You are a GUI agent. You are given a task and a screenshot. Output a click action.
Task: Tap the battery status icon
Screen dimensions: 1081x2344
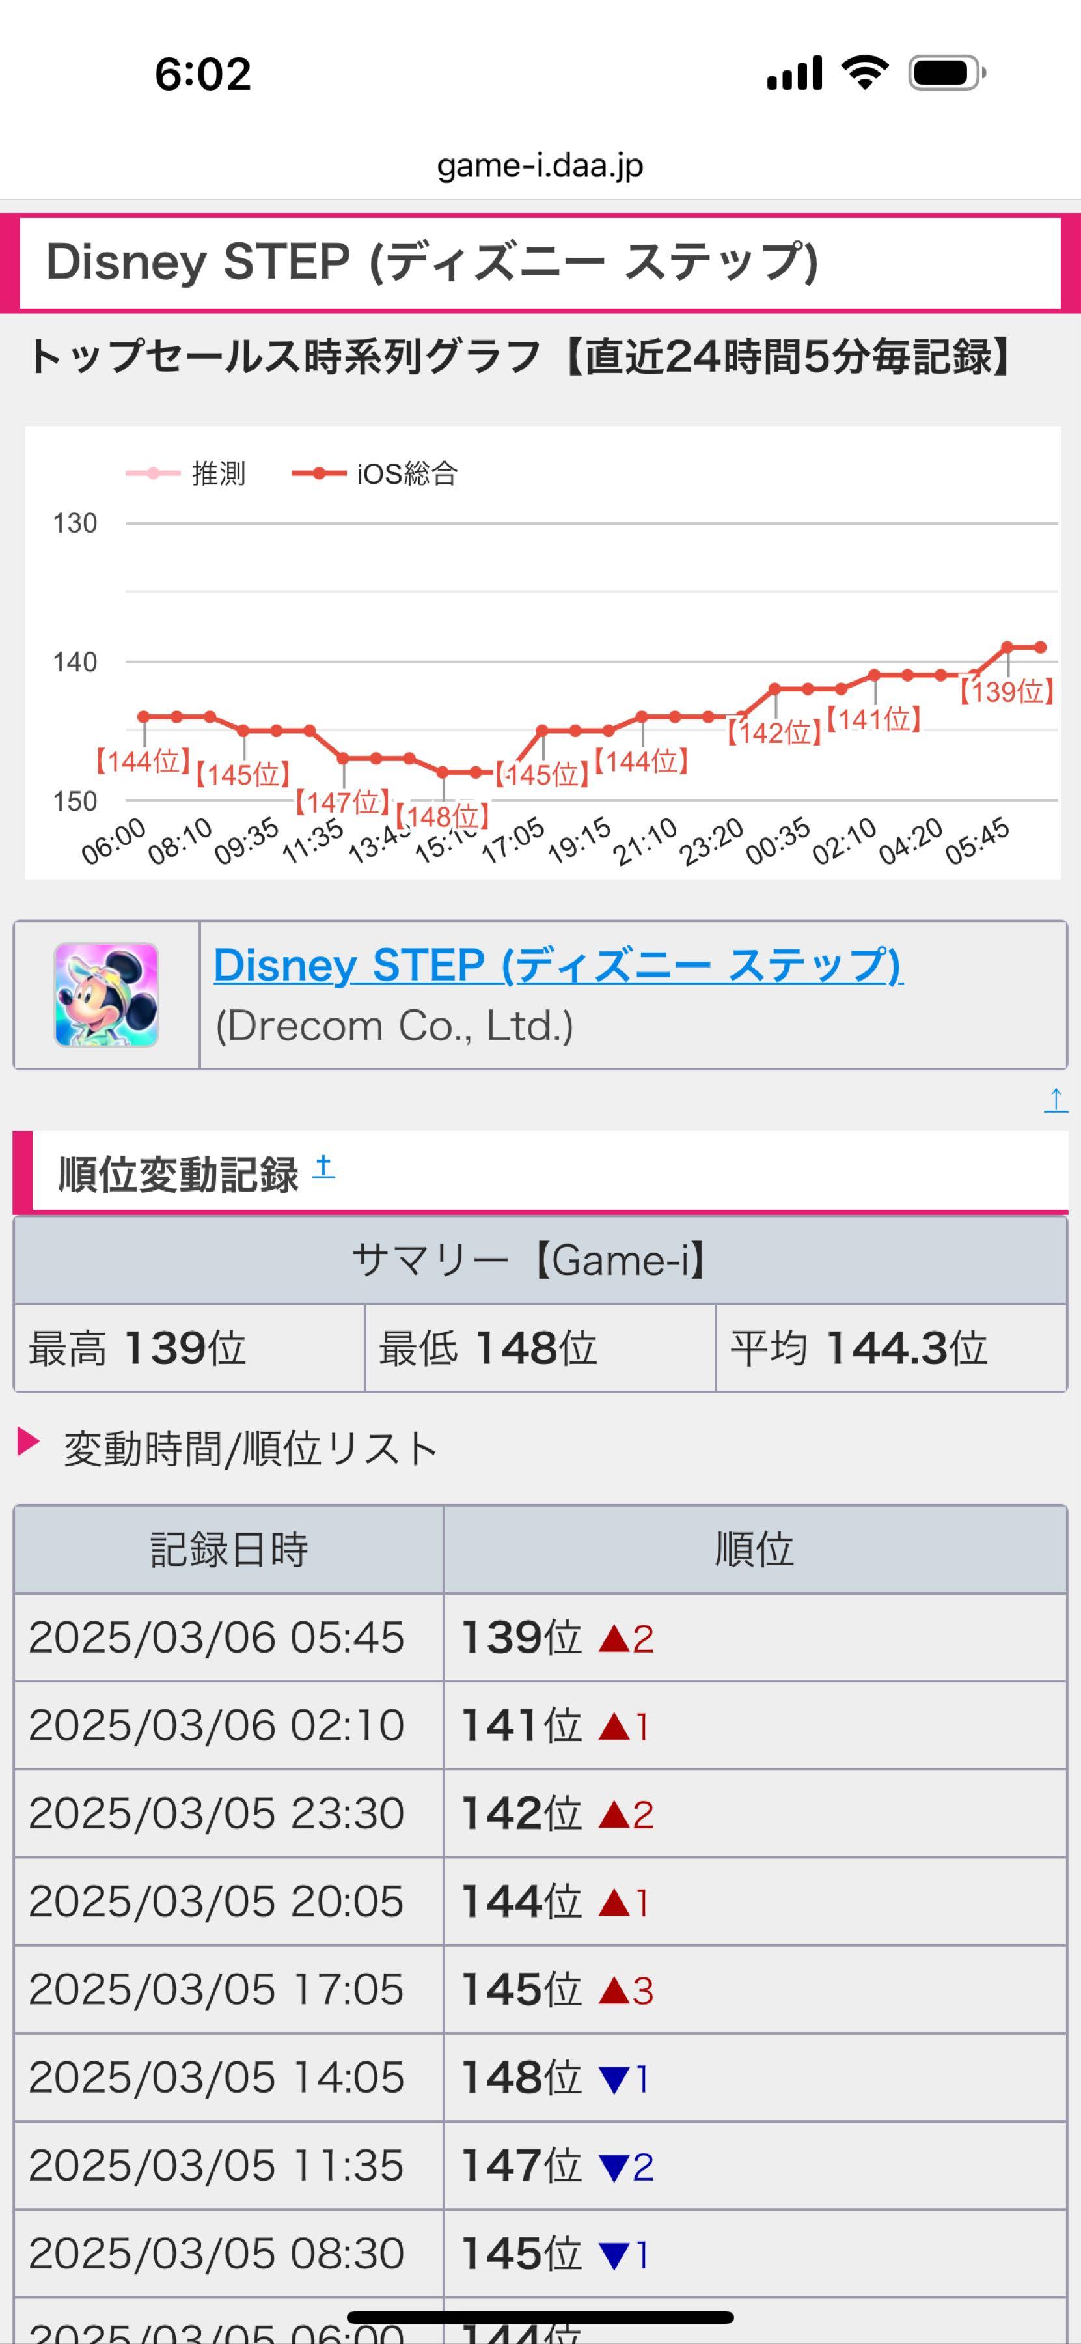[948, 73]
